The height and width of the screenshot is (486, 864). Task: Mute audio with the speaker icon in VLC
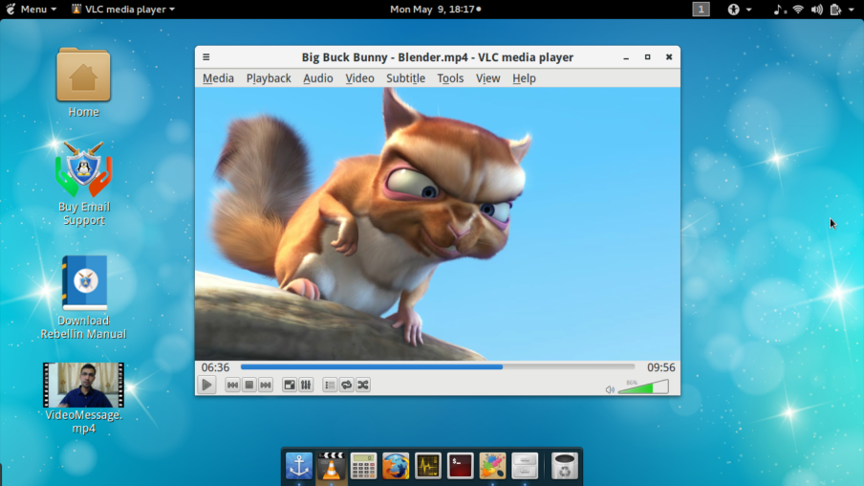click(610, 389)
